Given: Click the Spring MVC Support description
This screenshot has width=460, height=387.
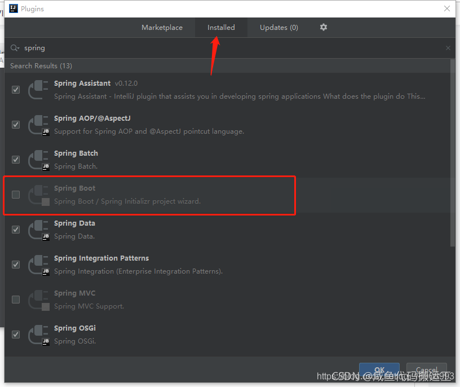Looking at the screenshot, I should coord(89,306).
